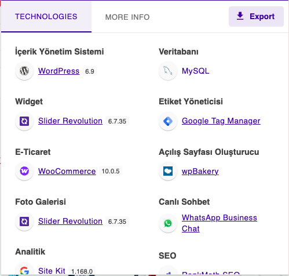Image resolution: width=289 pixels, height=276 pixels.
Task: Click the Google Site Kit icon
Action: coord(24,271)
